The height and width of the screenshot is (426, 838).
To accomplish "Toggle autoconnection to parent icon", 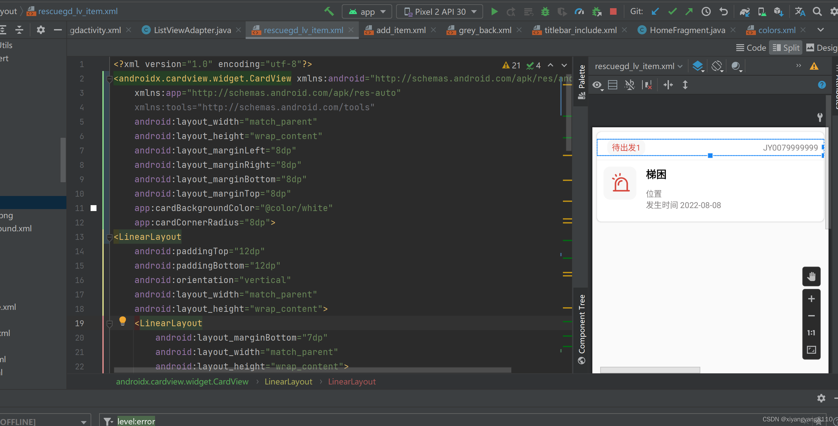I will click(629, 85).
